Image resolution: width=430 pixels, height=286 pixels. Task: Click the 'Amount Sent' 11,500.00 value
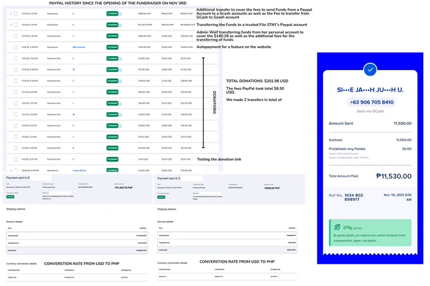tap(403, 124)
